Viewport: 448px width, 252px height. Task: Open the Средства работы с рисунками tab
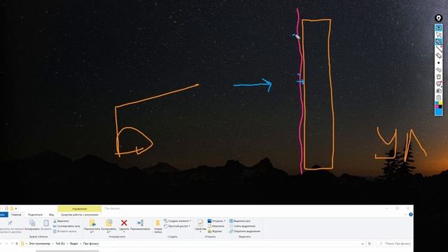(79, 215)
